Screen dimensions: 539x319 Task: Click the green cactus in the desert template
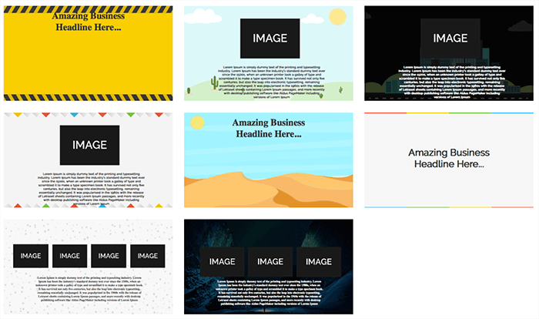pos(213,82)
